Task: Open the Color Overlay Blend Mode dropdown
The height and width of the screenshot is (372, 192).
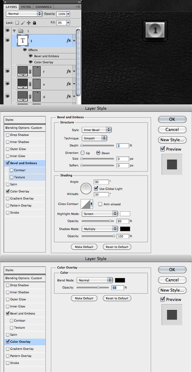Action: tap(95, 280)
